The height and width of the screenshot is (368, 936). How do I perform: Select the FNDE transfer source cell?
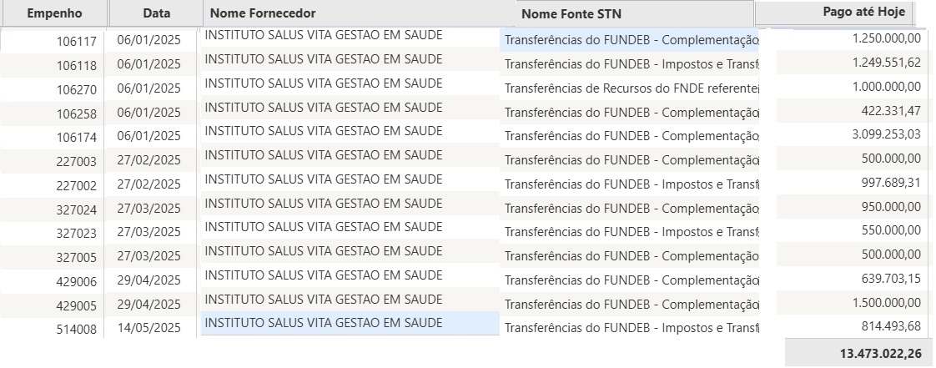[x=631, y=88]
